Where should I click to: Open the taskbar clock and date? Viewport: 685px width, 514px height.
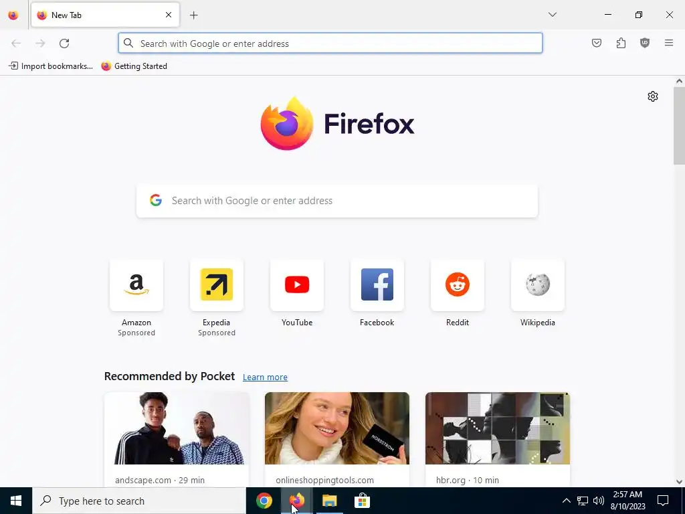627,501
